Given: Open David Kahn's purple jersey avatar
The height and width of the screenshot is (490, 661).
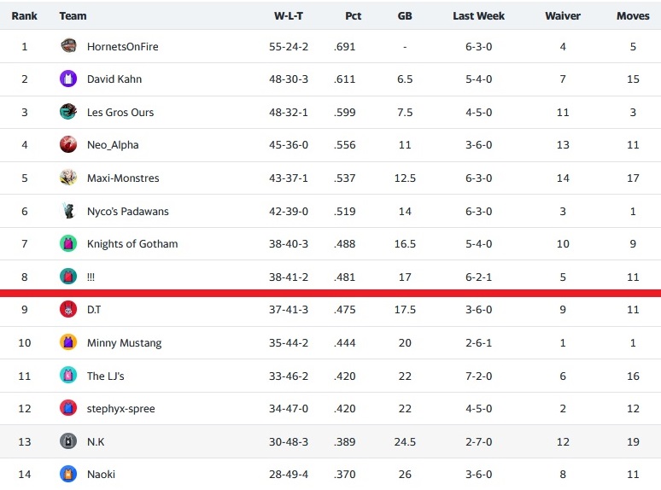Looking at the screenshot, I should 68,79.
